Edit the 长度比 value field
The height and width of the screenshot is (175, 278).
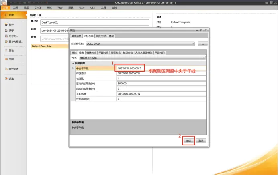(x=161, y=78)
